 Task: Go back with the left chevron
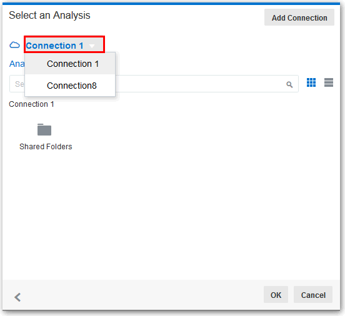[17, 297]
